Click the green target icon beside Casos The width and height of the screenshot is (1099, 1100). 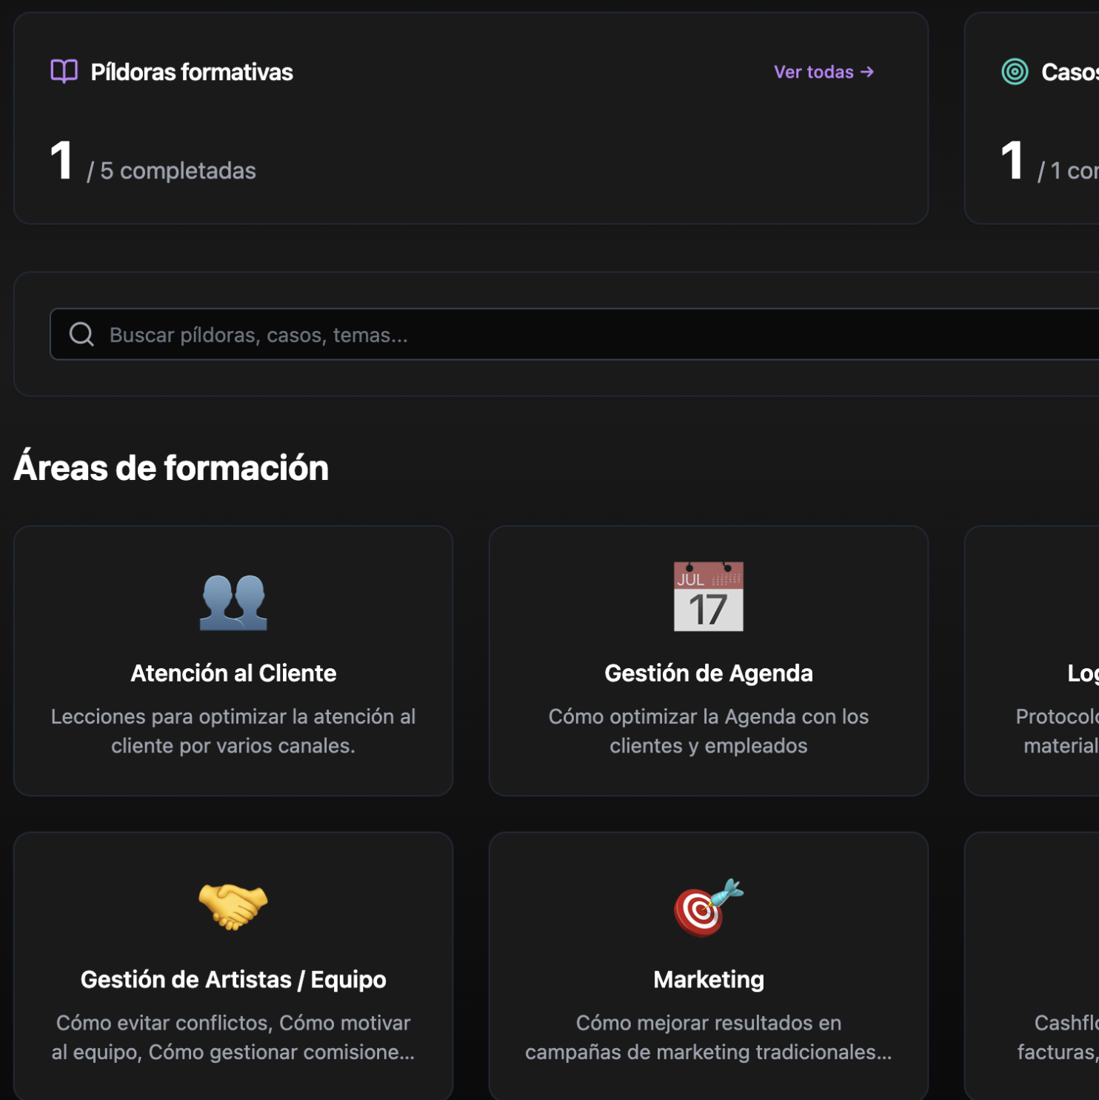(1015, 72)
